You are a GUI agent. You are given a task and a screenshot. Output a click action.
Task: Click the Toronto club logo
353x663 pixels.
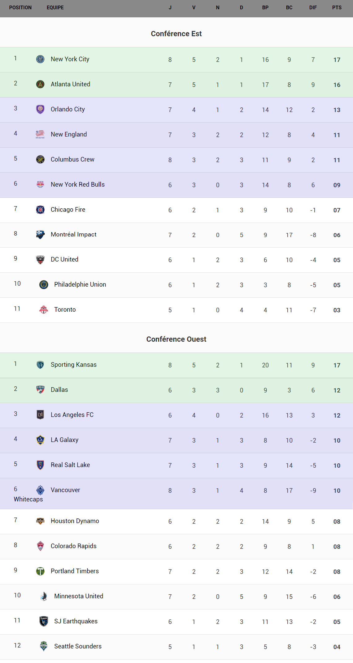(x=44, y=310)
